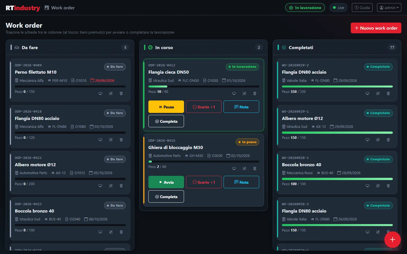Viewport: 407px width, 254px height.
Task: Add Scarto +1 to Flangia cieca DN50
Action: pyautogui.click(x=204, y=107)
